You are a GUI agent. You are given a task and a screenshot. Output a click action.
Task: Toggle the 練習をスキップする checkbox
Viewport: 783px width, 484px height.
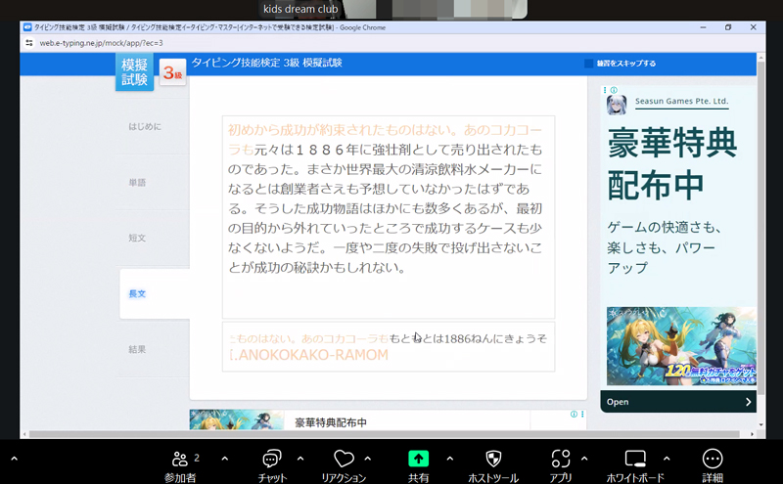[x=589, y=64]
